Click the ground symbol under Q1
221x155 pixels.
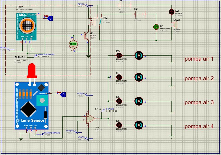88,56
